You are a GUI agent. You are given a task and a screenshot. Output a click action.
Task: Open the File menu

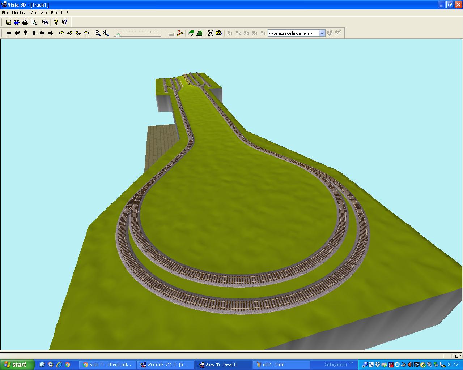[x=5, y=13]
